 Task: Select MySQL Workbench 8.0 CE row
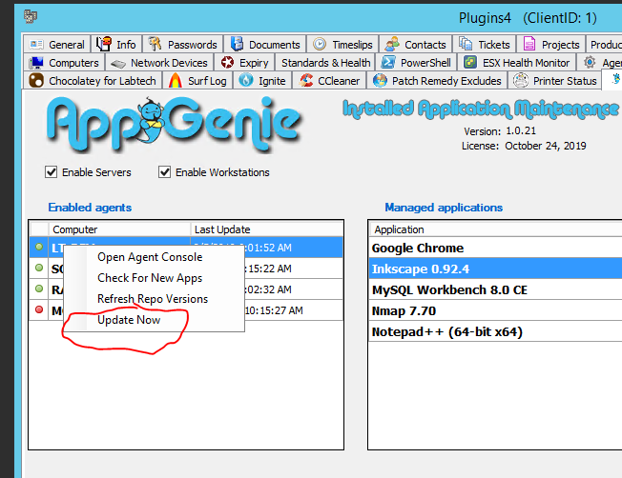click(495, 289)
